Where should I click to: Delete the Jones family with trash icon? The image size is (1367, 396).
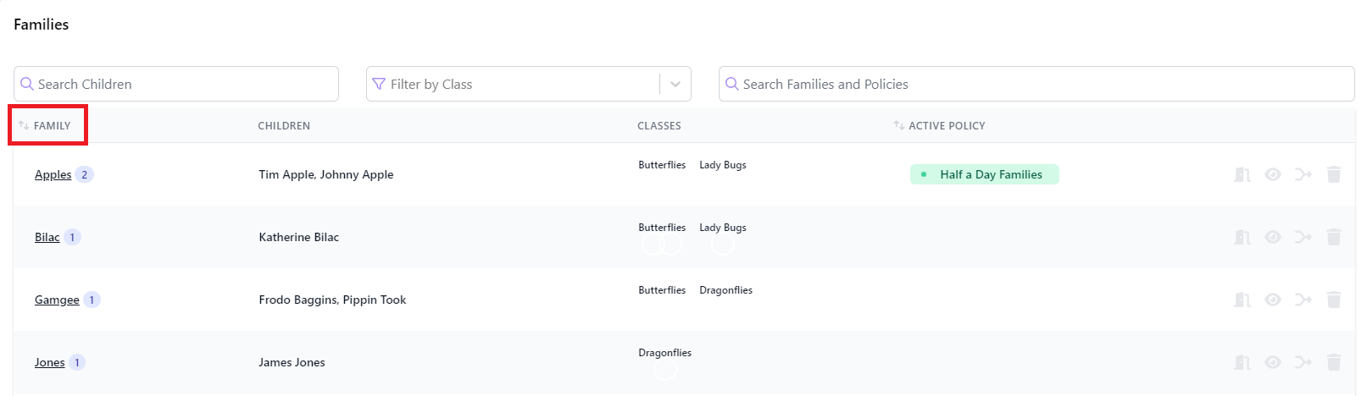(1334, 362)
